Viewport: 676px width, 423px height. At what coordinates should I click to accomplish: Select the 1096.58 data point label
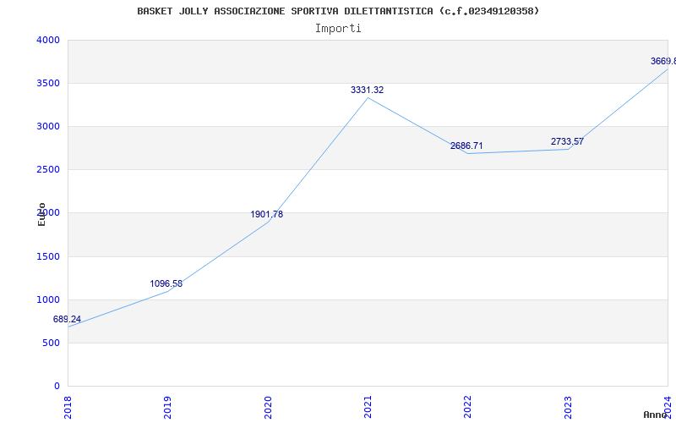point(166,284)
